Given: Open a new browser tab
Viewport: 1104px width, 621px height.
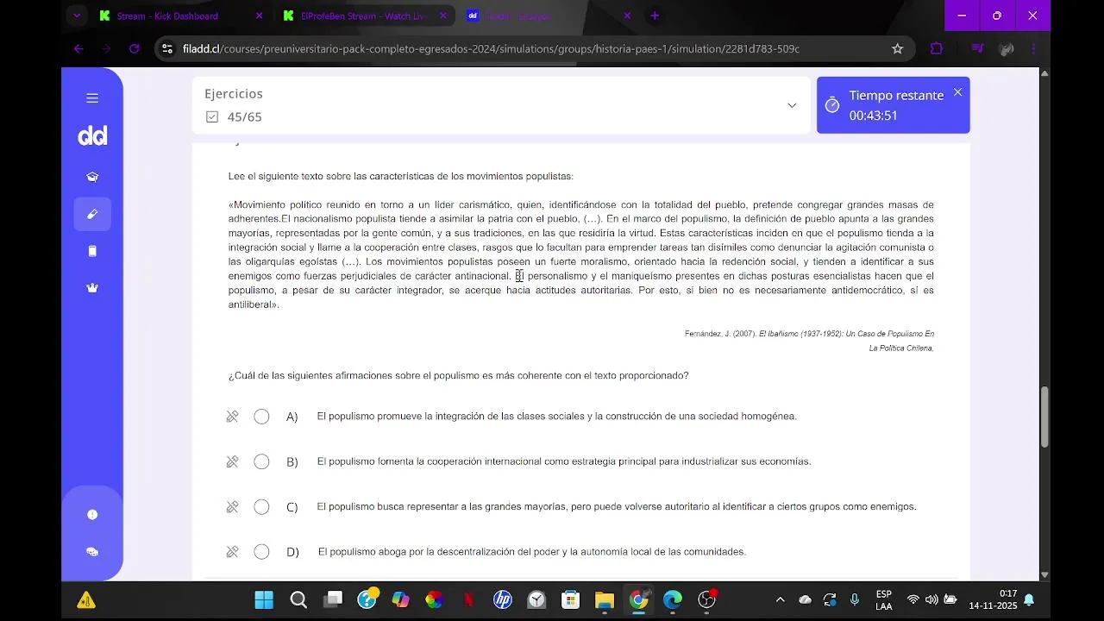Looking at the screenshot, I should (655, 16).
